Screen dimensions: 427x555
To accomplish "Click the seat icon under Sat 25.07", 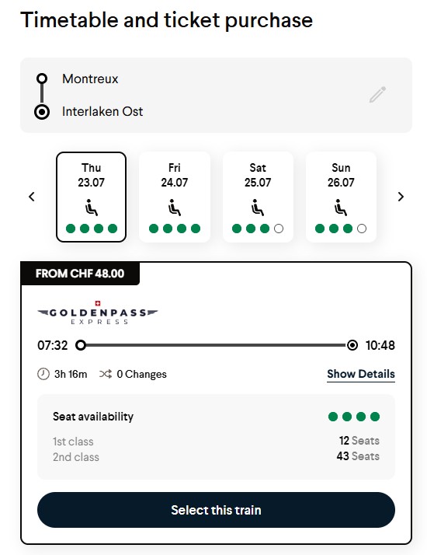I will [x=258, y=208].
